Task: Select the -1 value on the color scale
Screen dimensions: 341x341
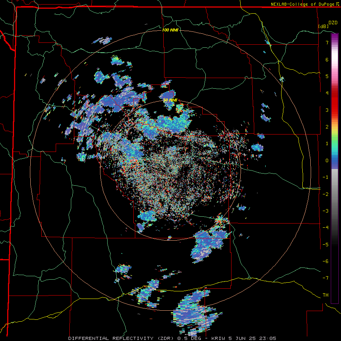Action: (325, 177)
